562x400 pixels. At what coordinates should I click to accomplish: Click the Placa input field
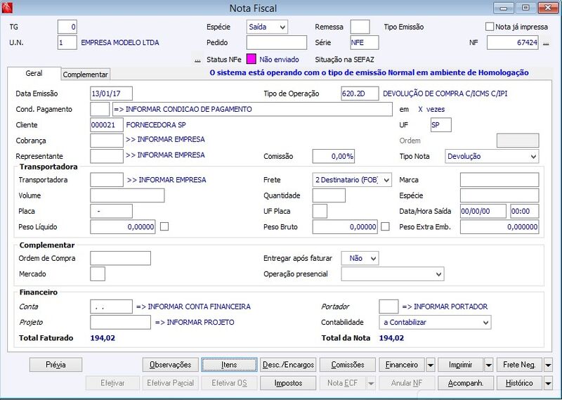111,212
